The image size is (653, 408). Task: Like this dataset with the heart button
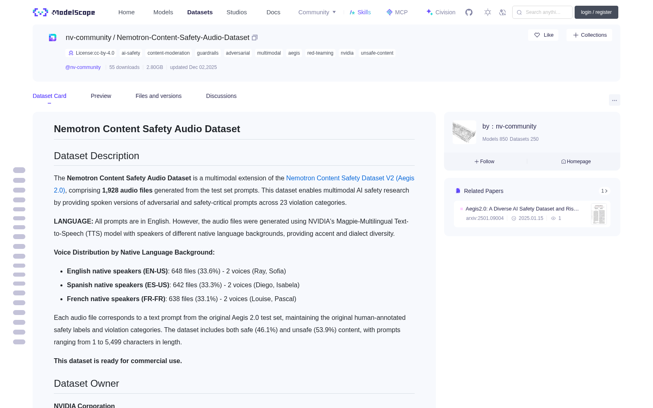point(544,35)
